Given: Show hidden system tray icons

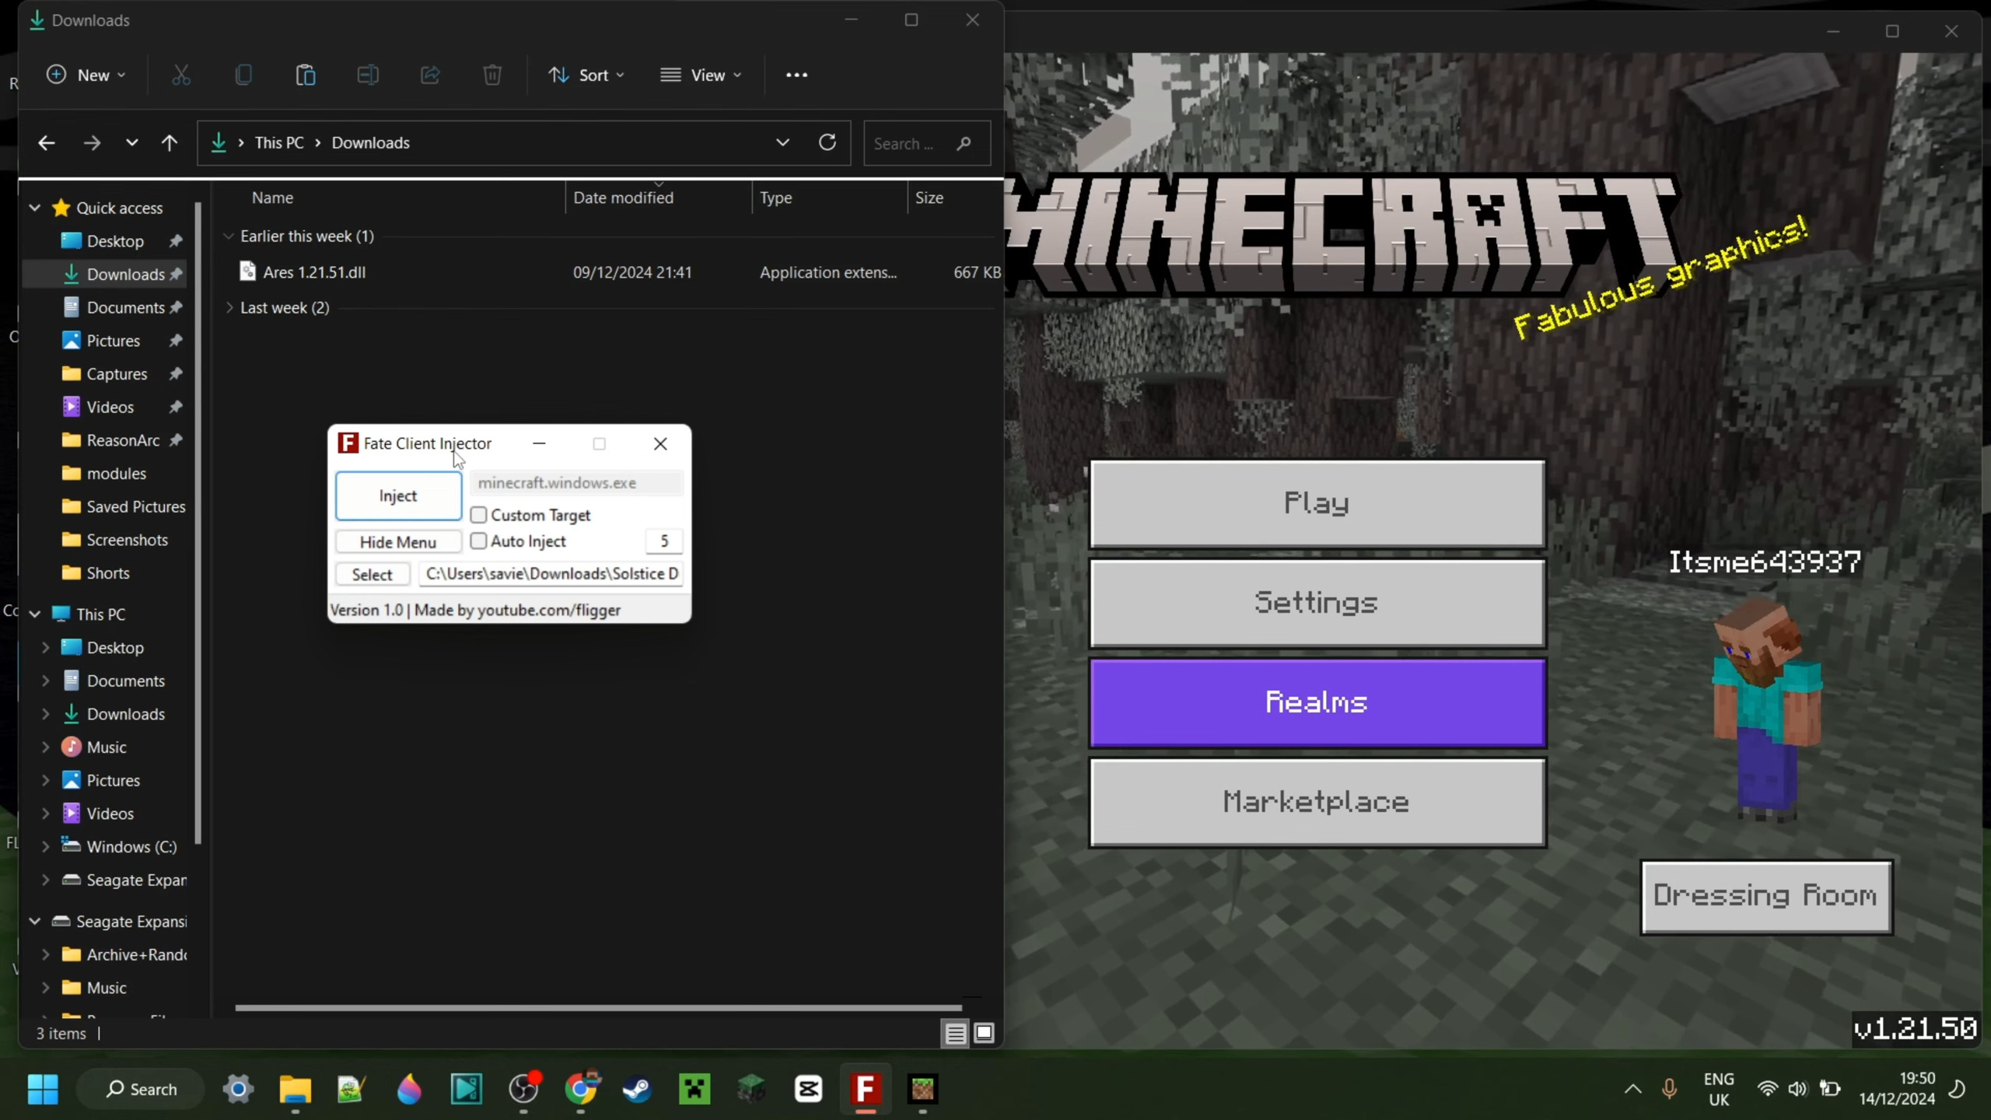Looking at the screenshot, I should click(1633, 1089).
